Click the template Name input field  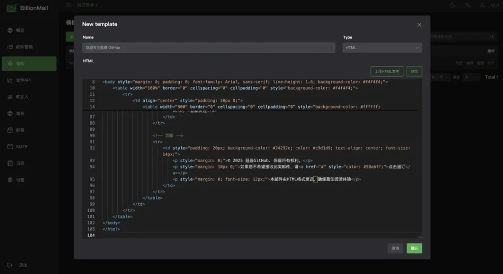coord(209,48)
